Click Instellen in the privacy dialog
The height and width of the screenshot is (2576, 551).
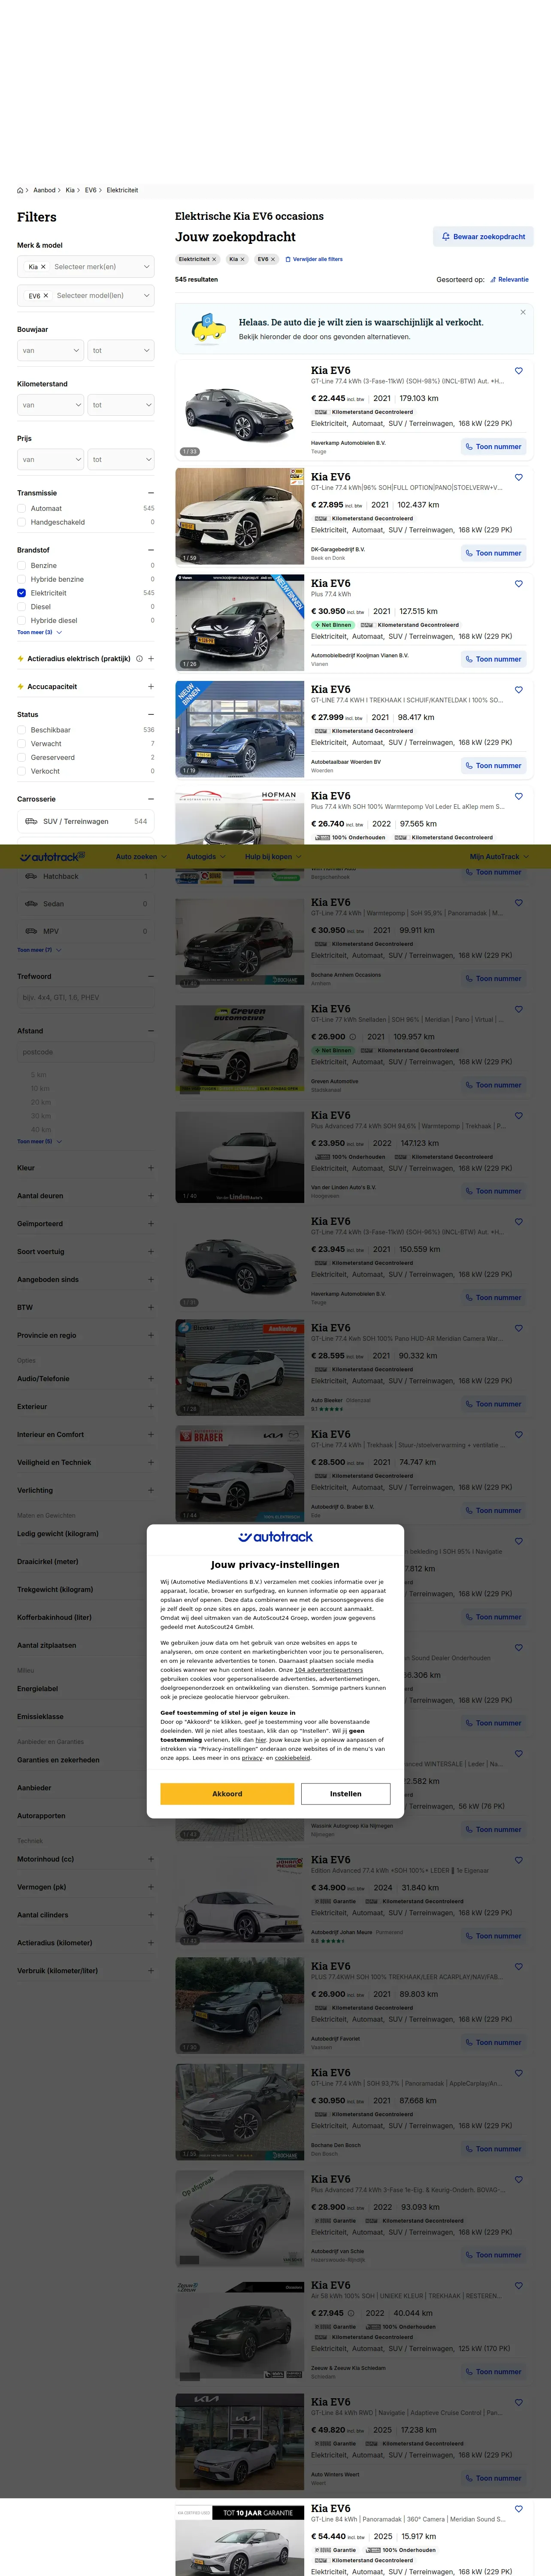[x=346, y=1794]
